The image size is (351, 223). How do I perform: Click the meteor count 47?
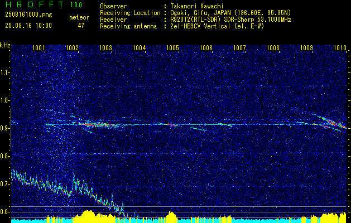(81, 26)
